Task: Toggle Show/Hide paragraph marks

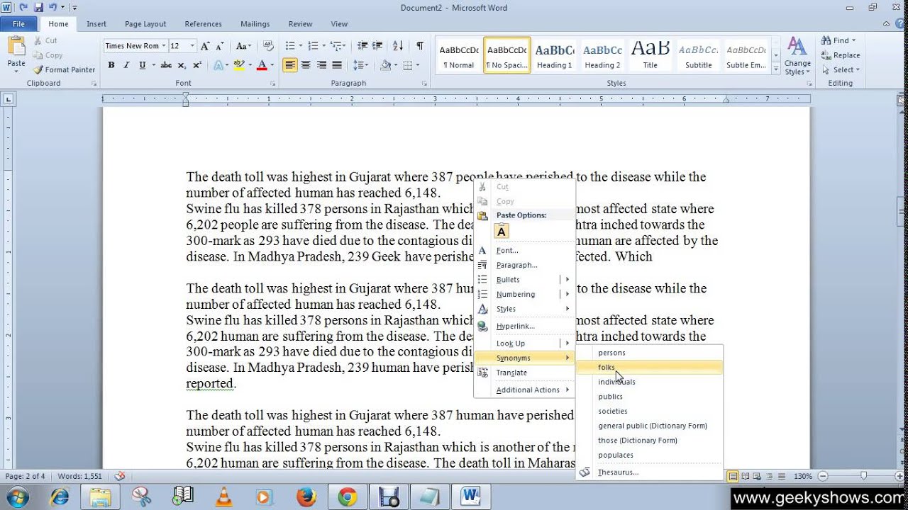Action: [x=420, y=46]
